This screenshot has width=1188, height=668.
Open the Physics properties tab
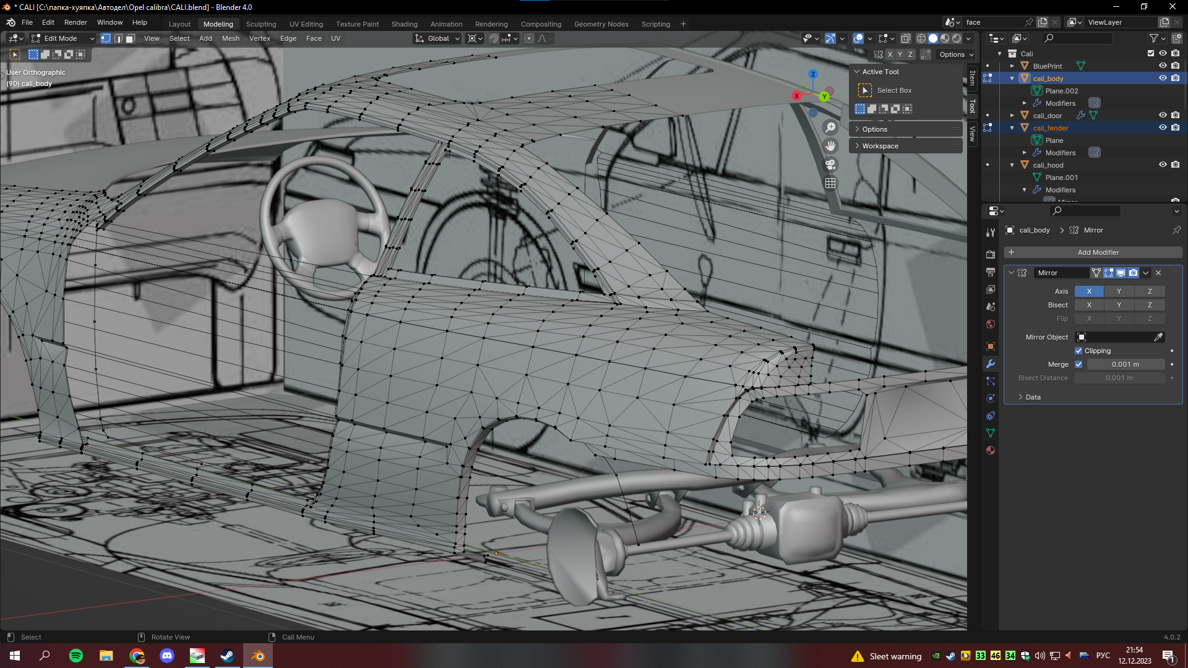pyautogui.click(x=991, y=398)
